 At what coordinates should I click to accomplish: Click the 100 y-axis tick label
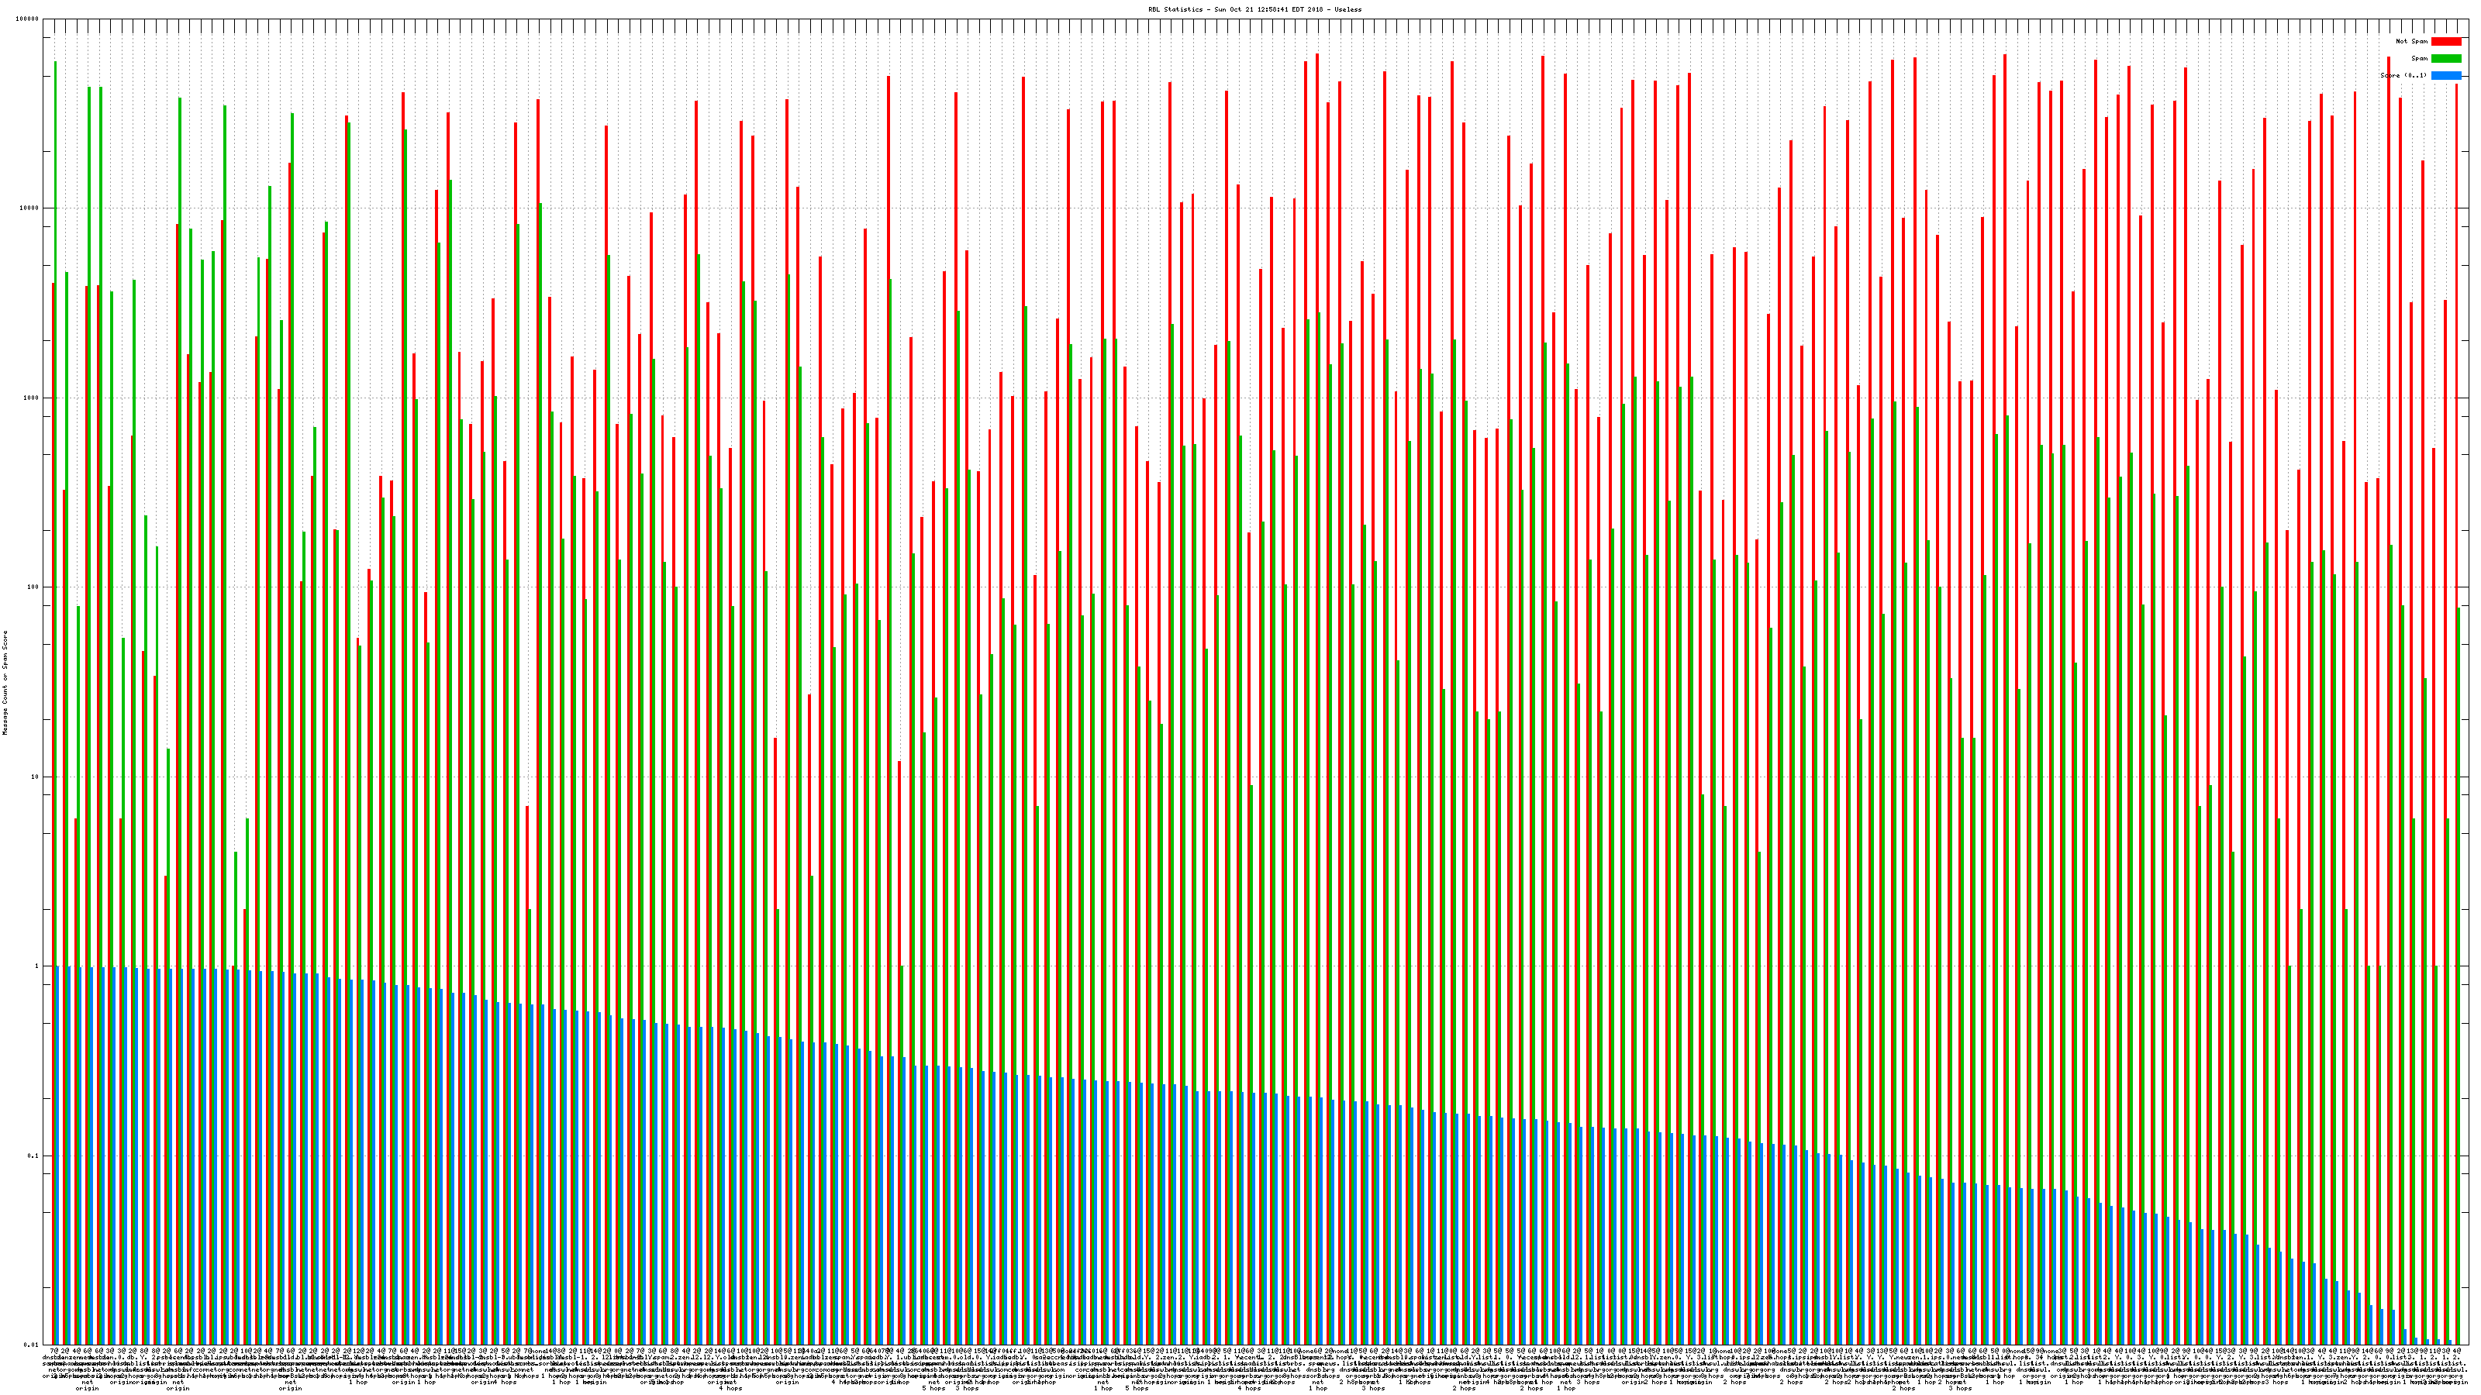point(33,587)
